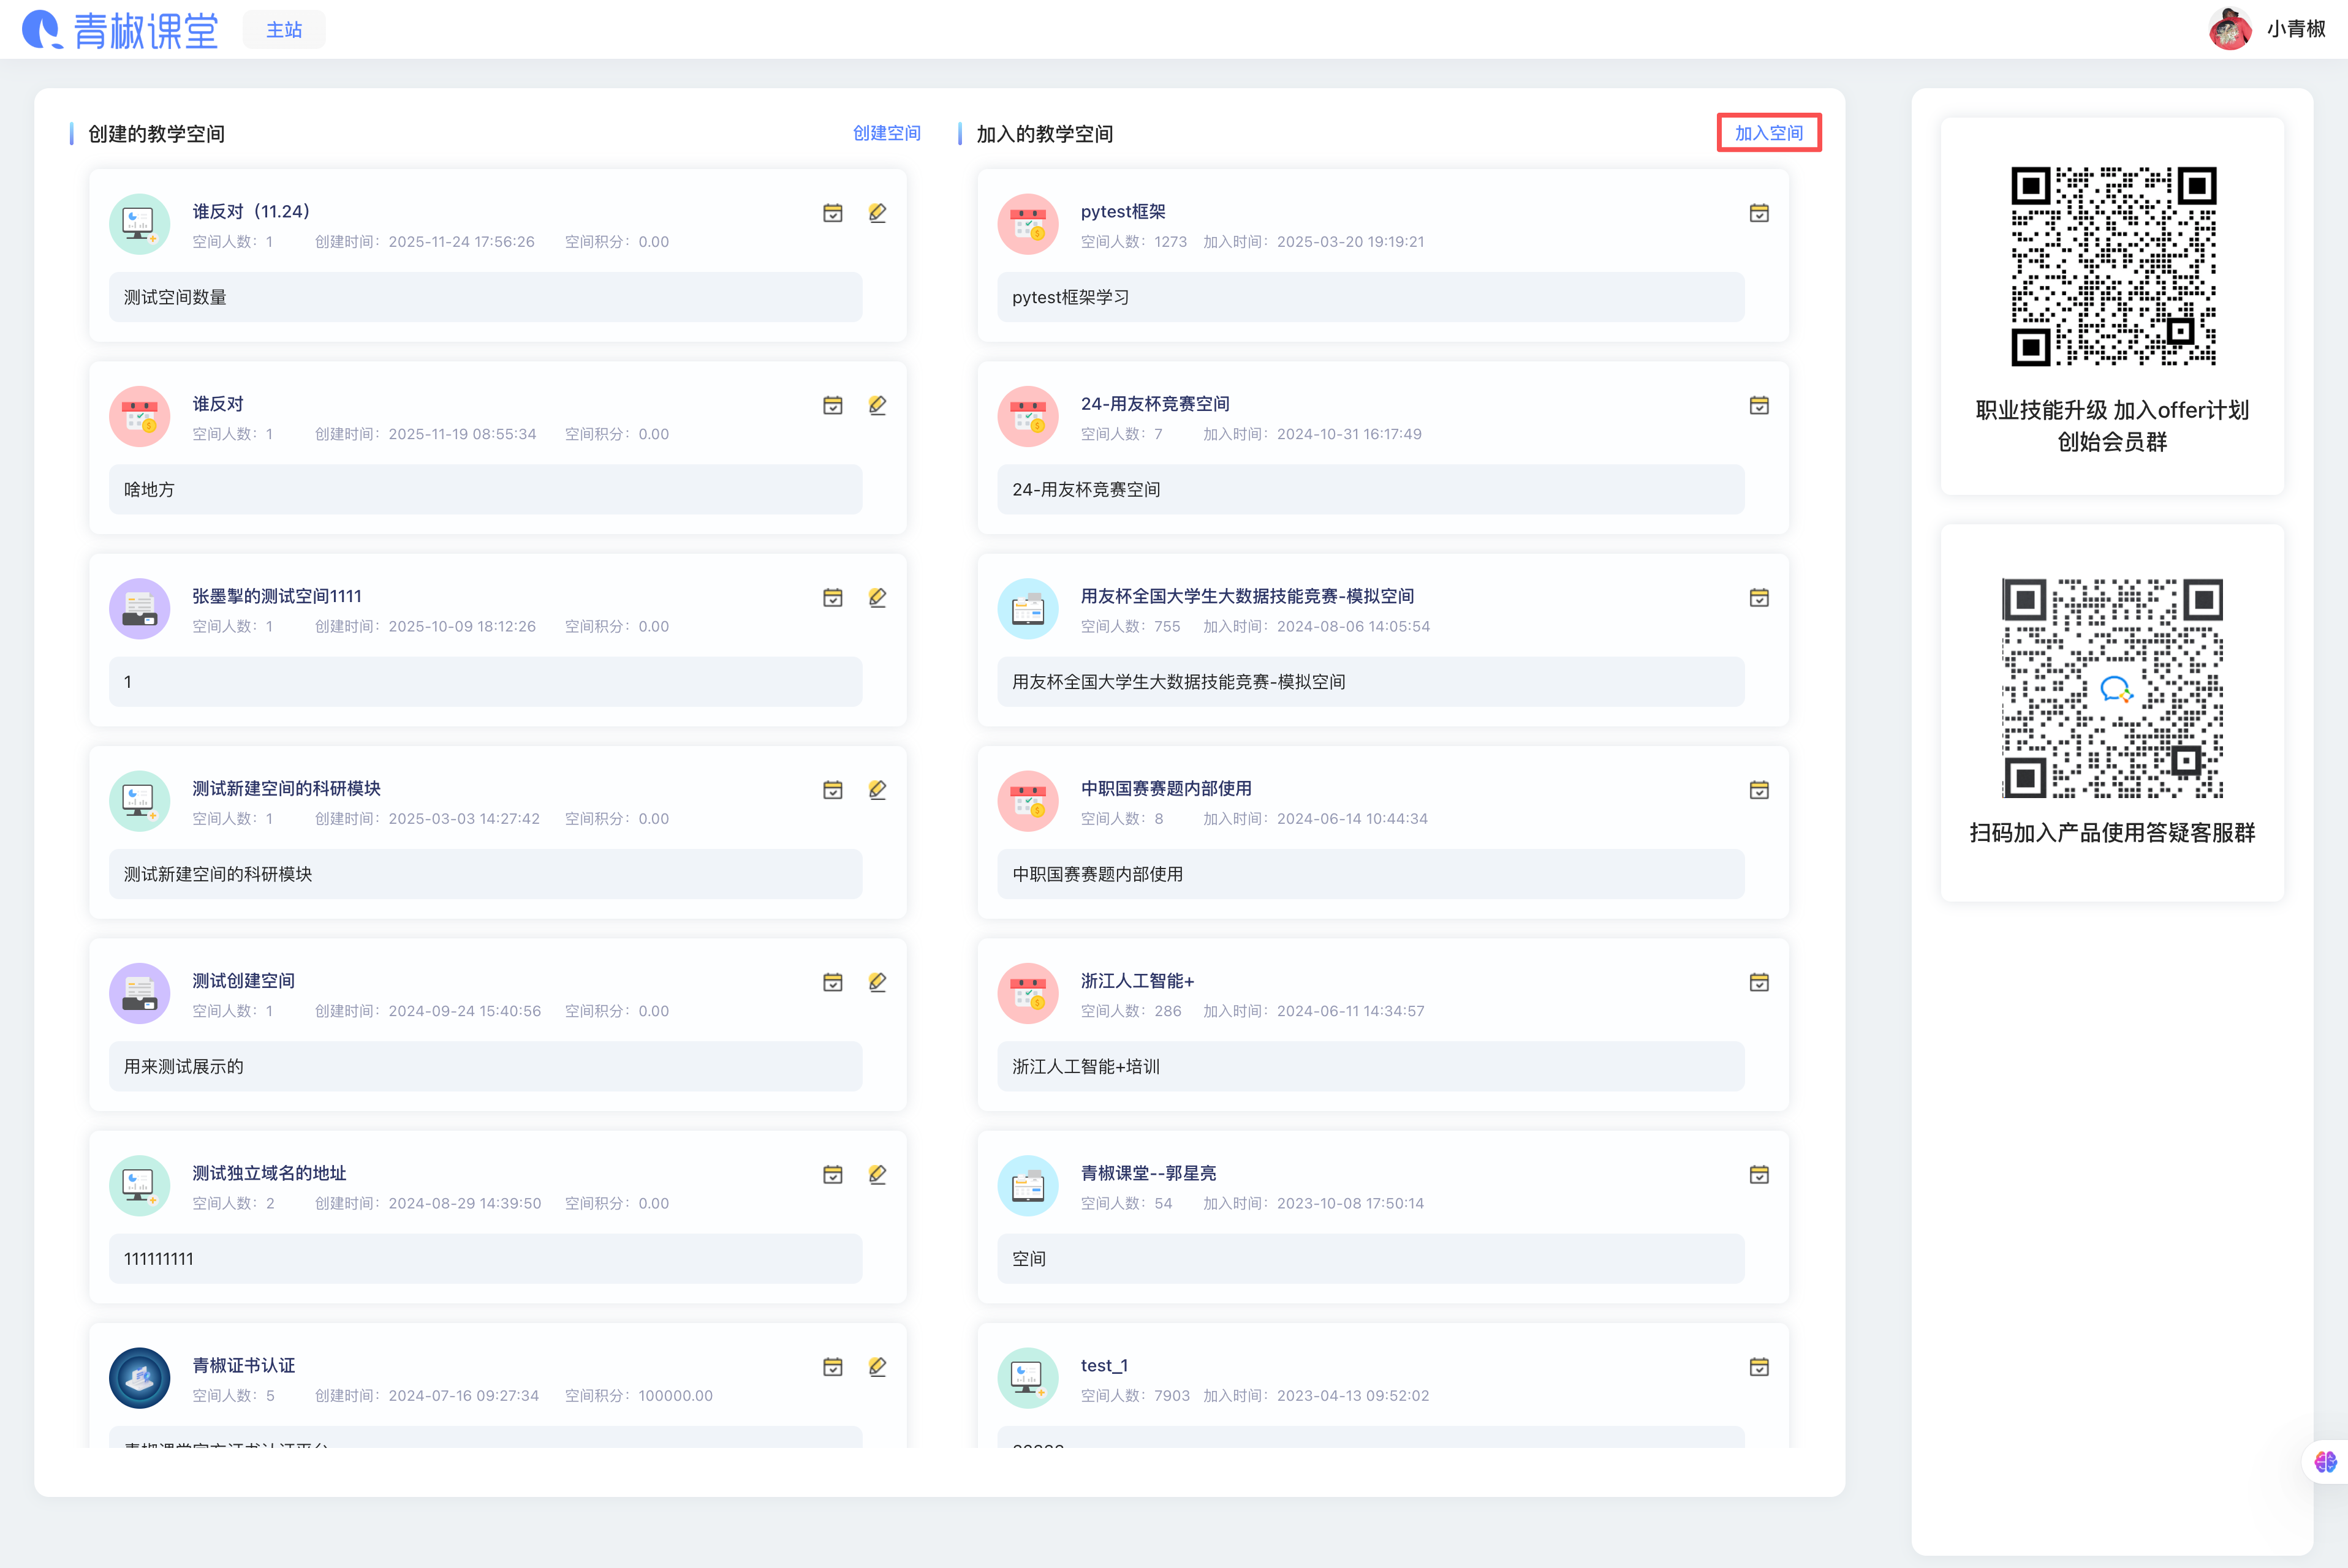Click offer计划 QR code image
Image resolution: width=2348 pixels, height=1568 pixels.
(2113, 266)
